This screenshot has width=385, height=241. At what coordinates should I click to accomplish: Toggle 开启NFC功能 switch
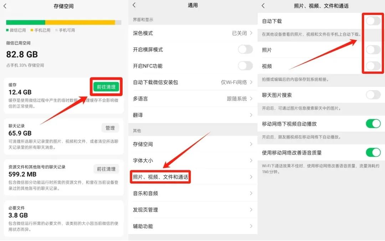click(x=245, y=66)
